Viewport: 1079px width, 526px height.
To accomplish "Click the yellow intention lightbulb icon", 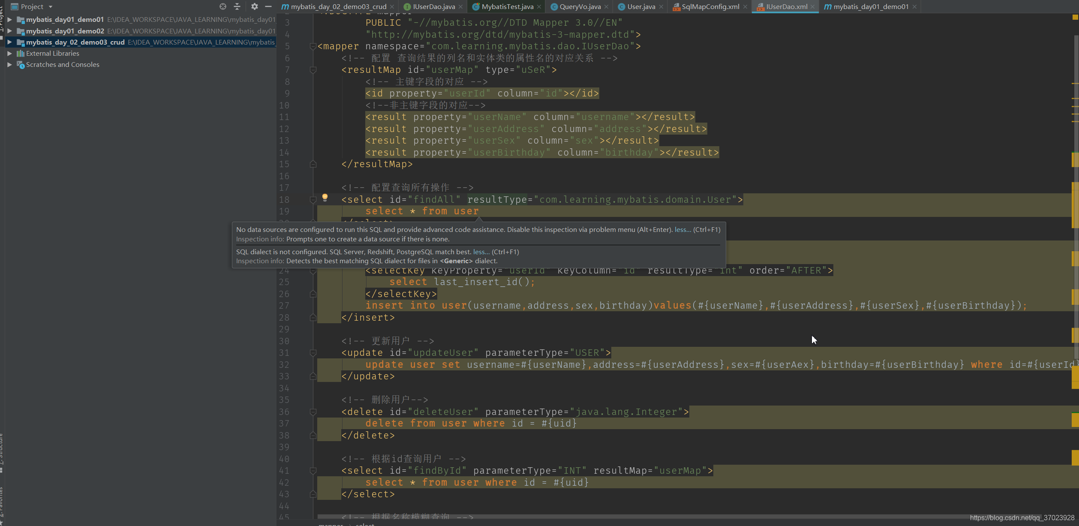I will (325, 197).
